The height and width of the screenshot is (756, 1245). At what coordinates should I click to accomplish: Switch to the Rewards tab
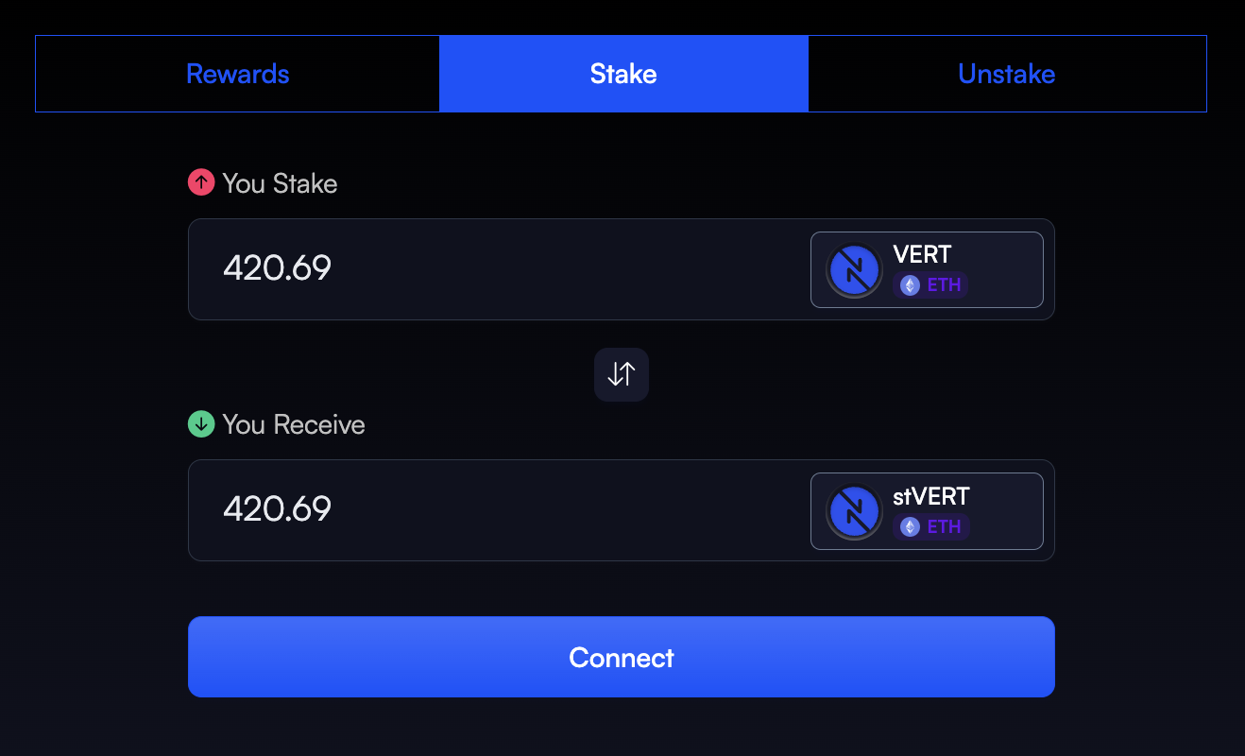click(237, 74)
